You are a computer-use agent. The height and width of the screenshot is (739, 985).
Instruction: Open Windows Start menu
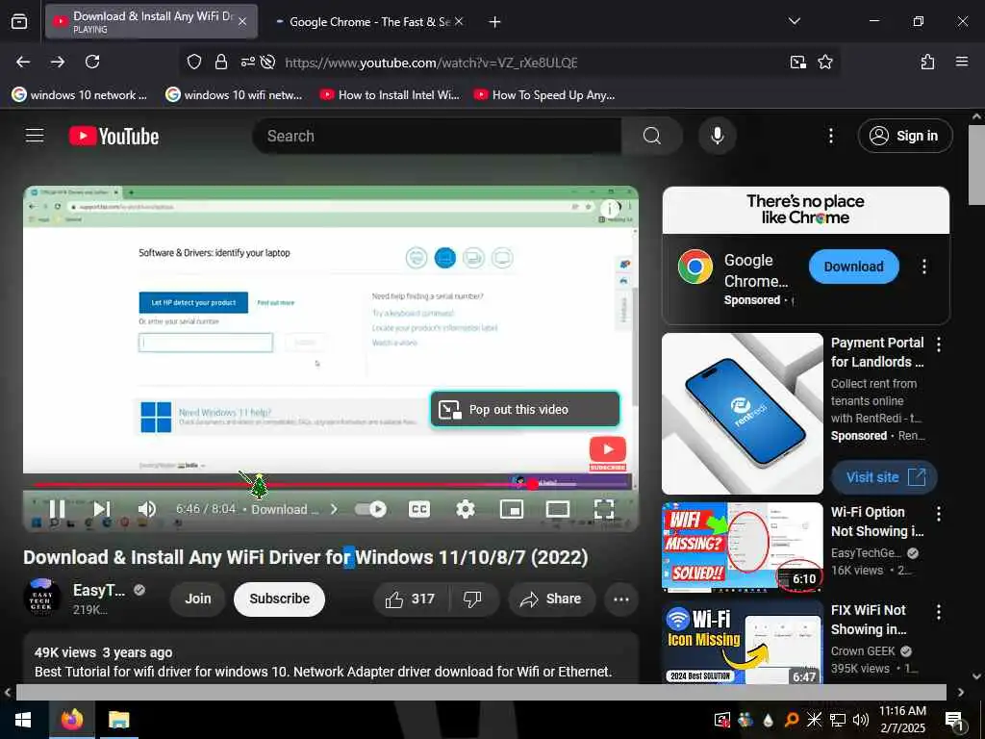[x=23, y=720]
